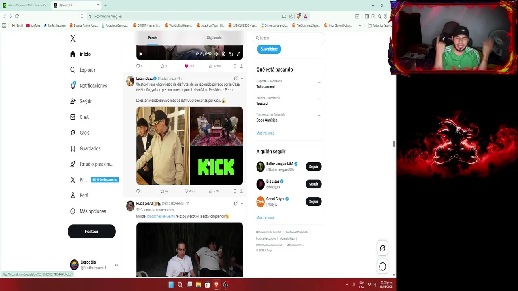Screen dimensions: 518x291
Task: Open floating Grok button
Action: [382, 248]
